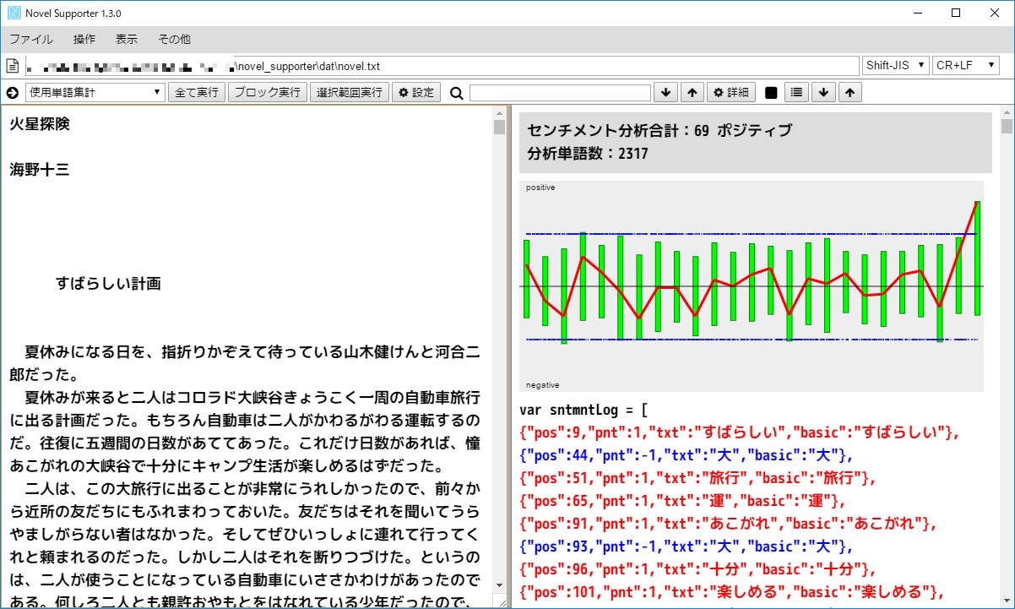
Task: Open the CR+LF line ending dropdown
Action: pyautogui.click(x=965, y=65)
